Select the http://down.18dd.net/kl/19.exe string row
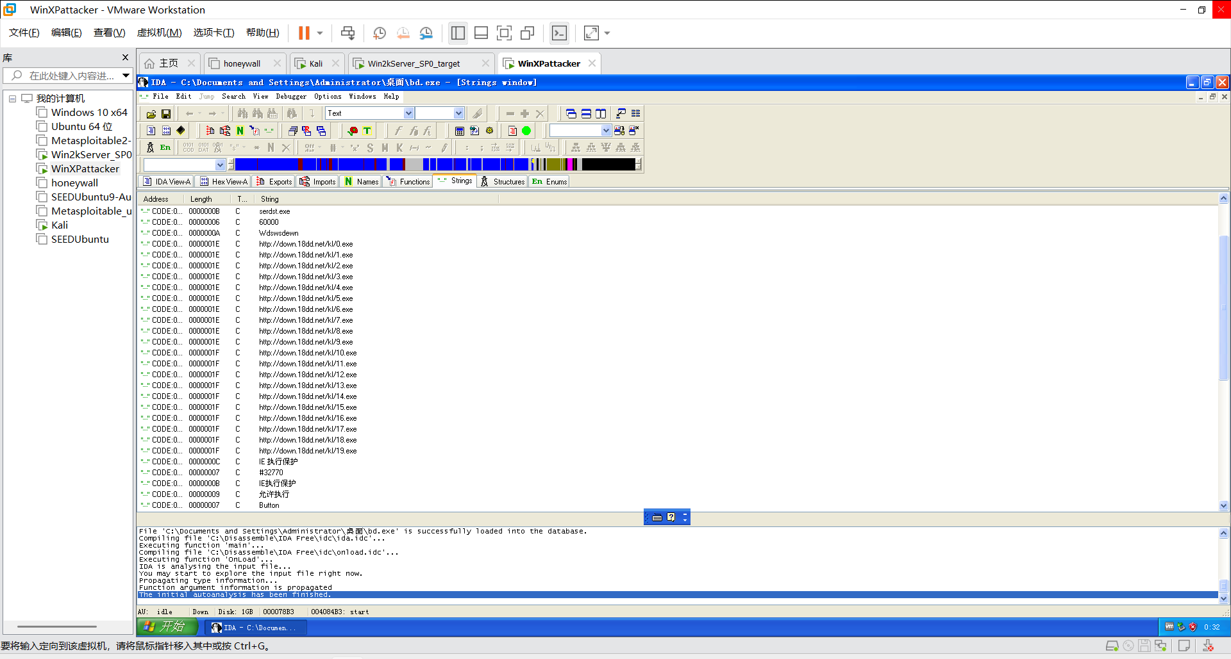 [678, 451]
